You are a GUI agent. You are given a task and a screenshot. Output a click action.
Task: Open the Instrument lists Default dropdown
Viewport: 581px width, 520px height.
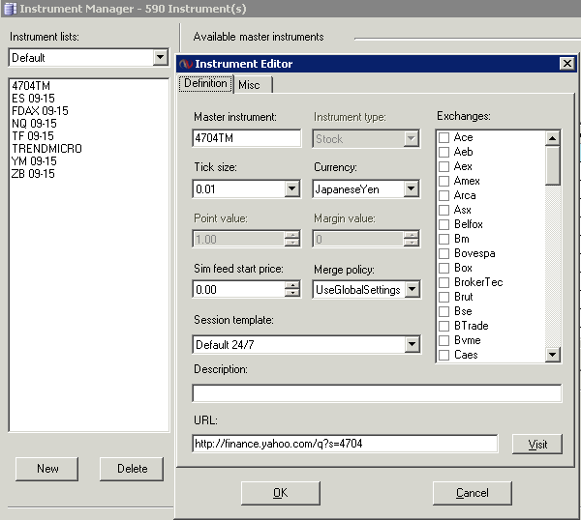pos(160,57)
